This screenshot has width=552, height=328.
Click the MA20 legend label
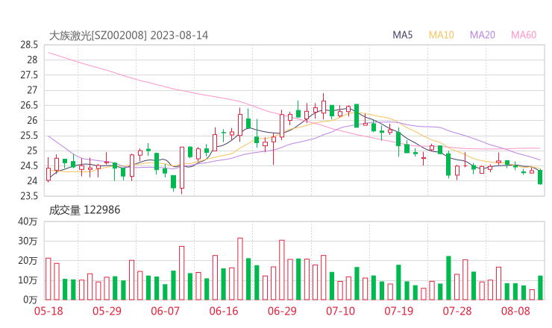pyautogui.click(x=483, y=35)
